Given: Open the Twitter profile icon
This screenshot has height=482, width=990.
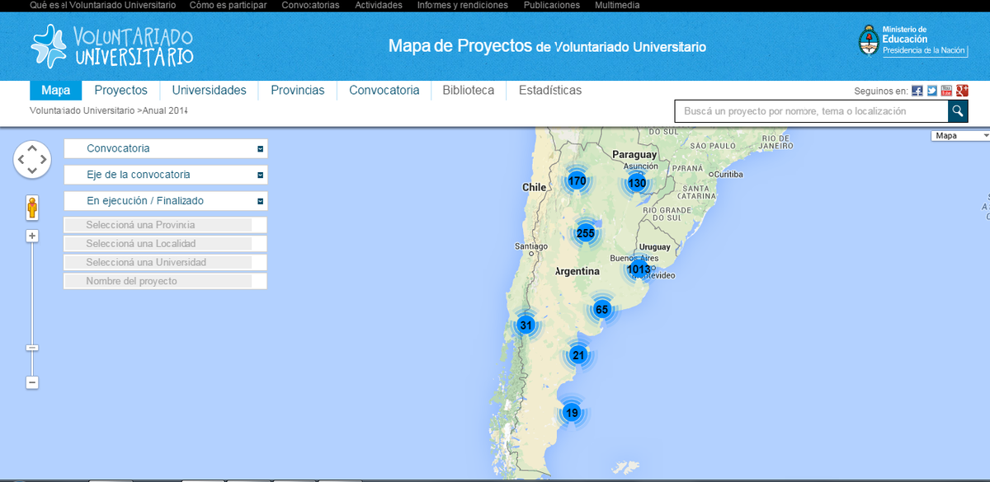Looking at the screenshot, I should pyautogui.click(x=931, y=90).
